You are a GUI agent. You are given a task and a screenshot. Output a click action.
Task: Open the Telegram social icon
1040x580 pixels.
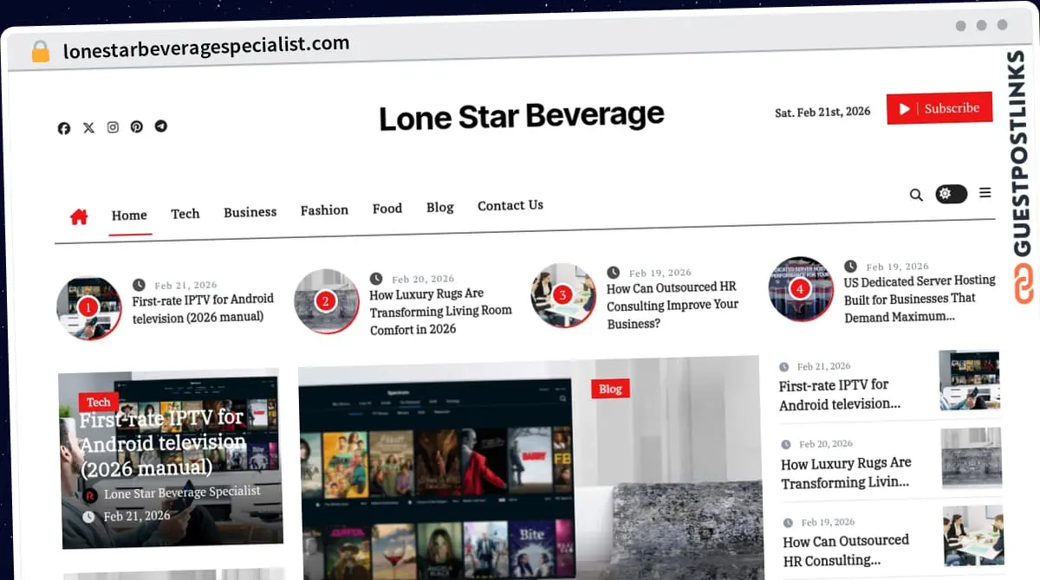coord(161,126)
